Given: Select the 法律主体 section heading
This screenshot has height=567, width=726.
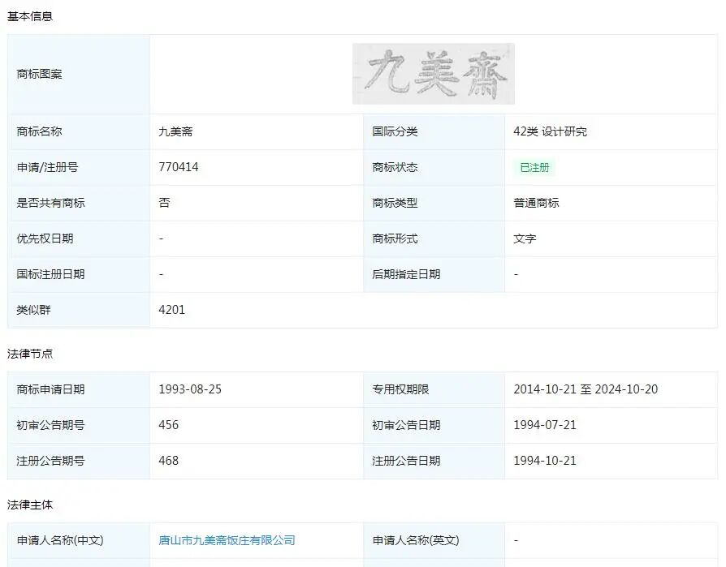Looking at the screenshot, I should click(30, 505).
